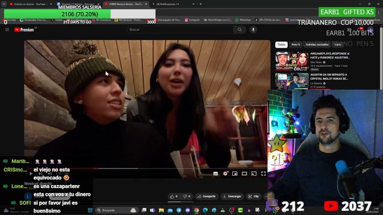Viewport: 383px width, 215px height.
Task: Open File Explorer from the taskbar
Action: (x=162, y=210)
